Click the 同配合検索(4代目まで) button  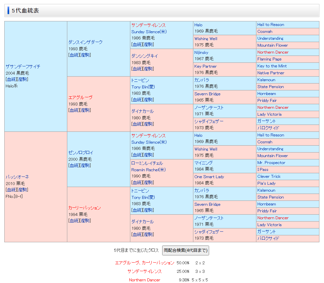[x=185, y=250]
